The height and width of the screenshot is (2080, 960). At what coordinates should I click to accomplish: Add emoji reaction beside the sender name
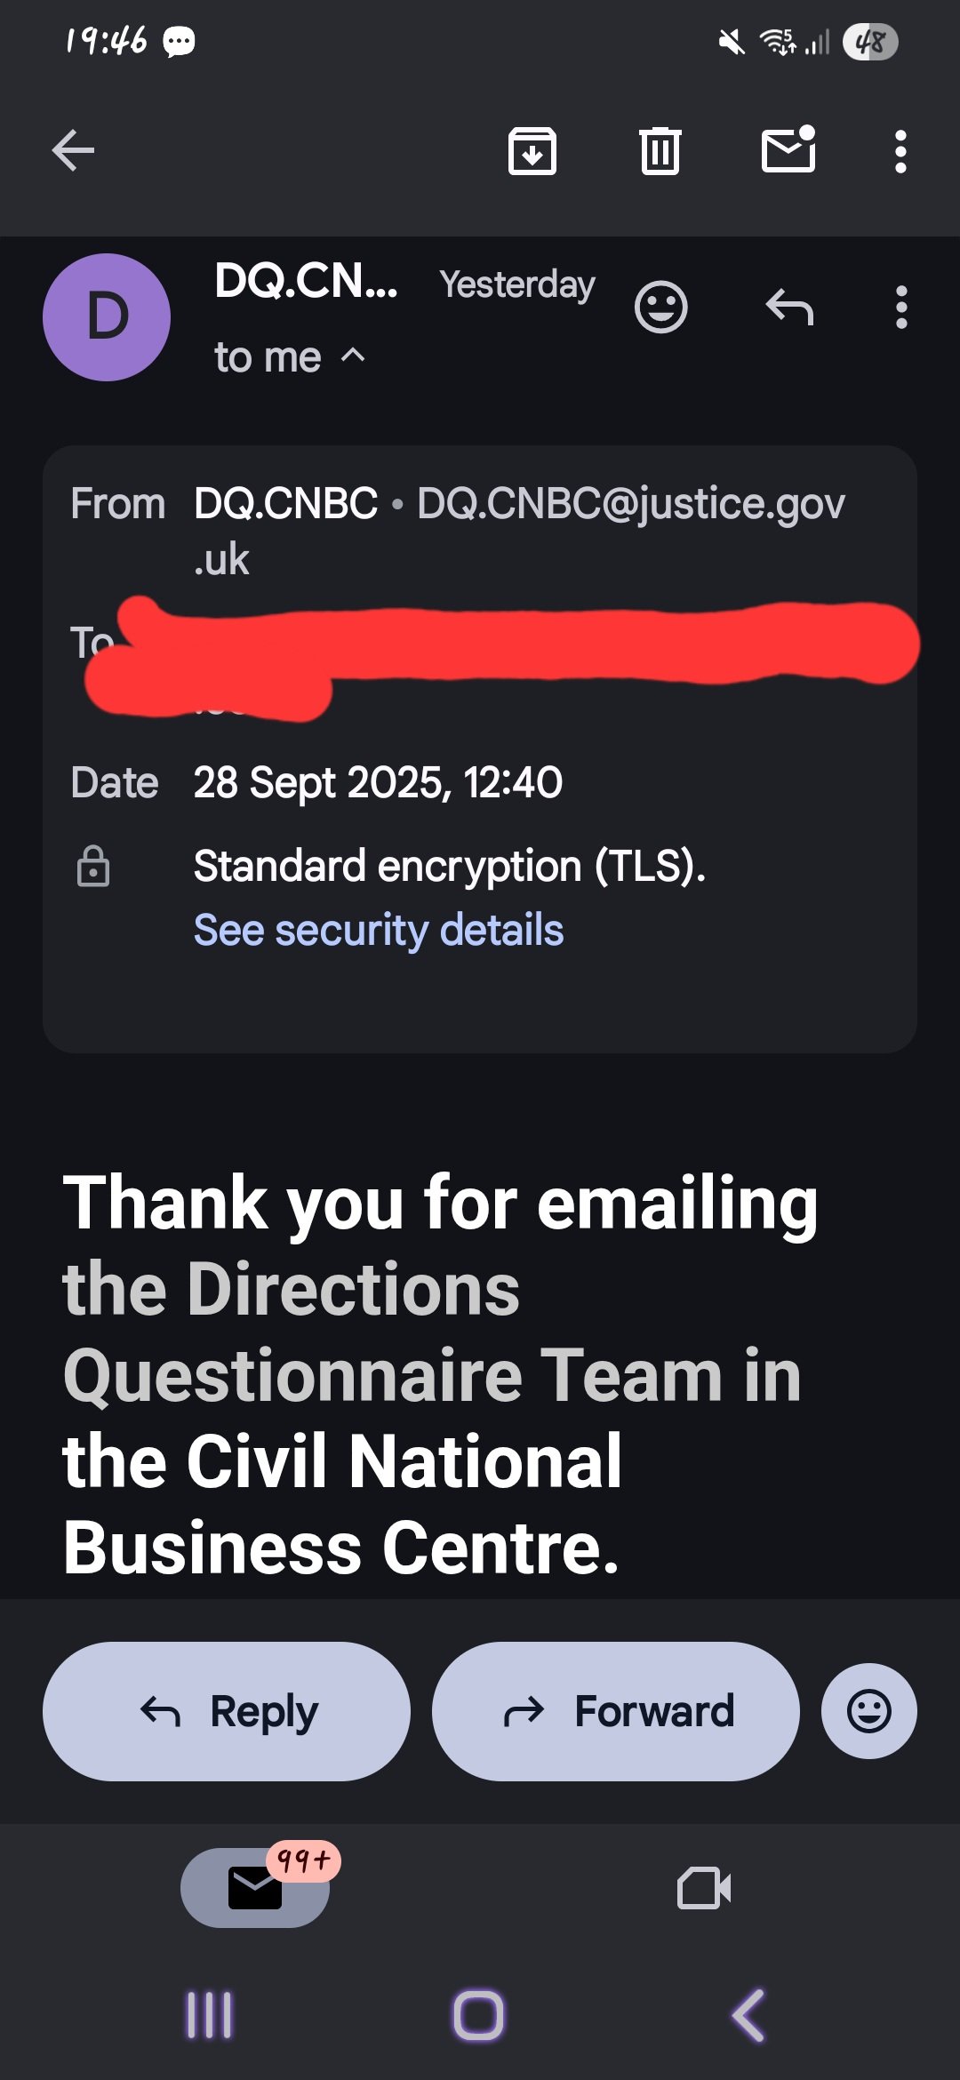pos(660,308)
